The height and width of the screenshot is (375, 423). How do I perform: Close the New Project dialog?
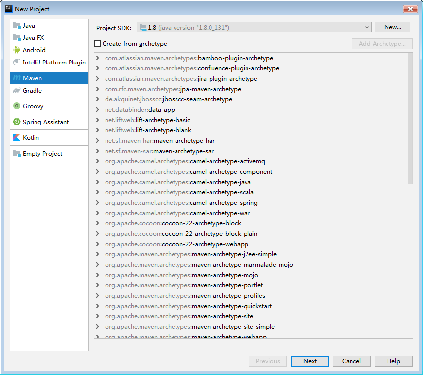pyautogui.click(x=410, y=9)
